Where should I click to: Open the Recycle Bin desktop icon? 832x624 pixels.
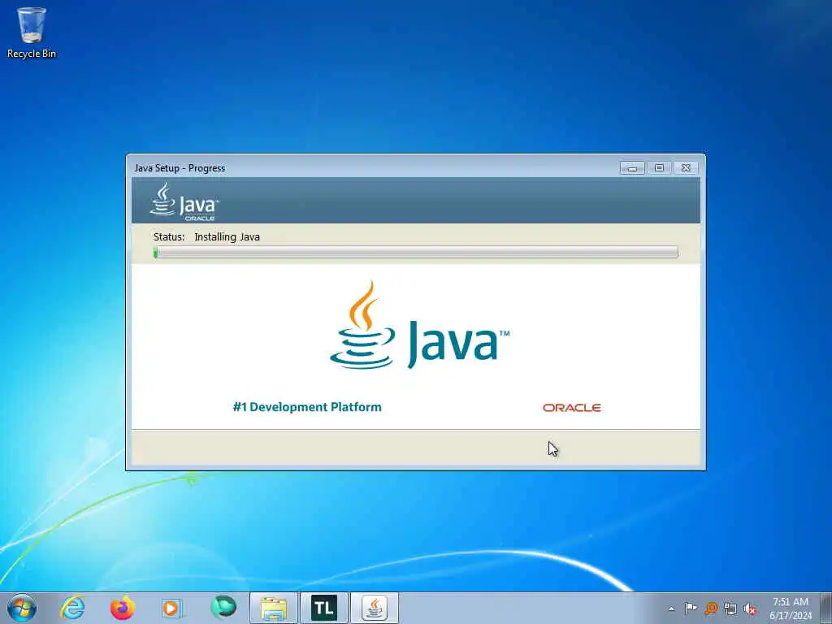(32, 32)
